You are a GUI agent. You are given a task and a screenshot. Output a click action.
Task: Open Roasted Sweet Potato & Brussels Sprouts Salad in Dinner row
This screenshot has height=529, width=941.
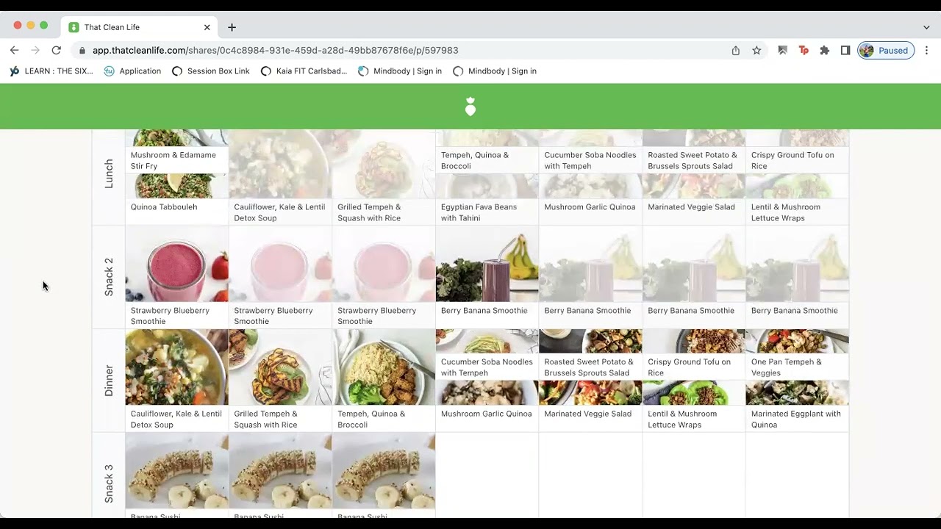tap(590, 354)
